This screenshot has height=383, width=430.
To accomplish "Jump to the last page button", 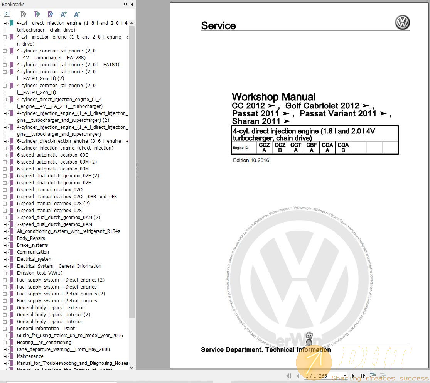I will (x=363, y=376).
